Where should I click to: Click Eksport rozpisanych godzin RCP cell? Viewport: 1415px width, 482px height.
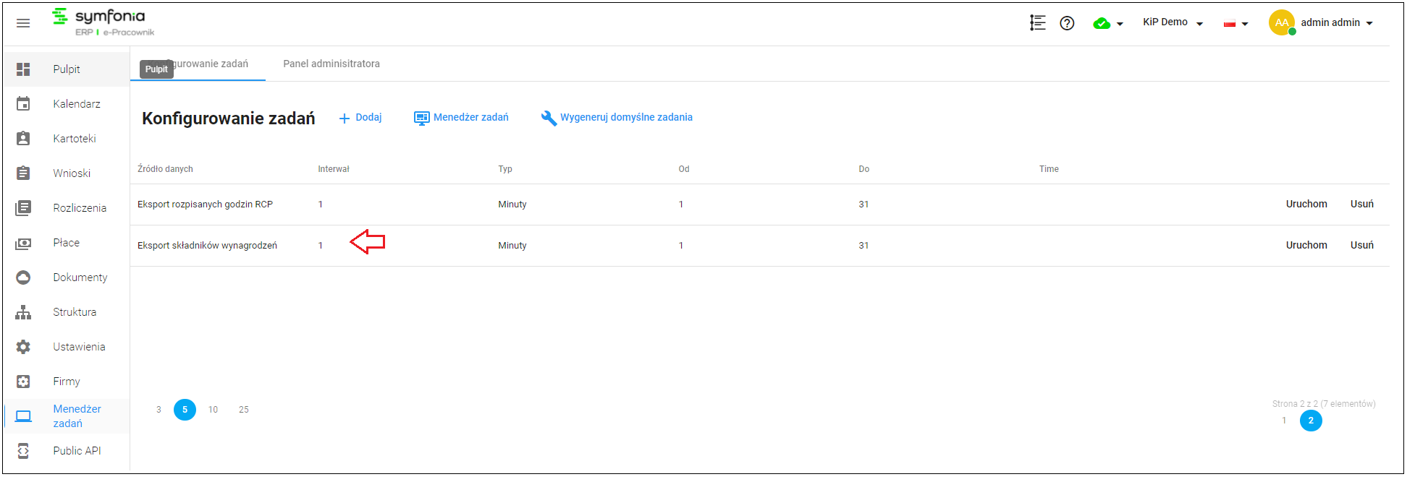[x=205, y=205]
